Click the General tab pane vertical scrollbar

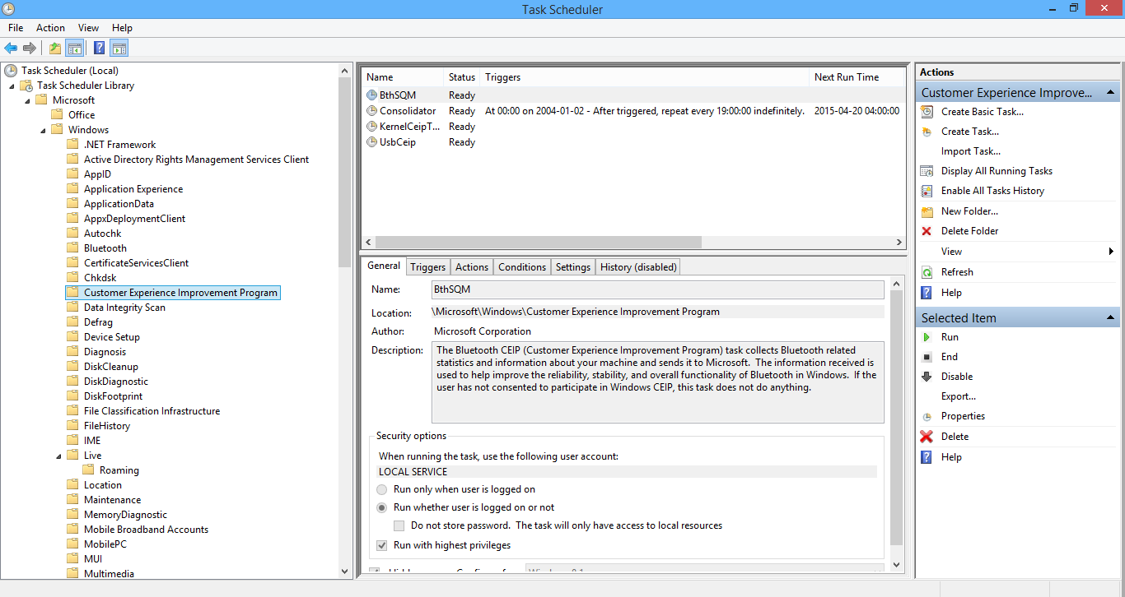(x=897, y=418)
